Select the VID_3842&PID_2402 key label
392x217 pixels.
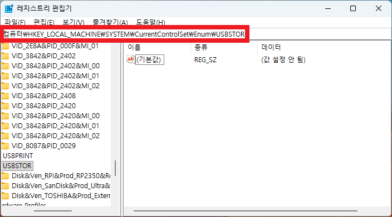tap(43, 56)
